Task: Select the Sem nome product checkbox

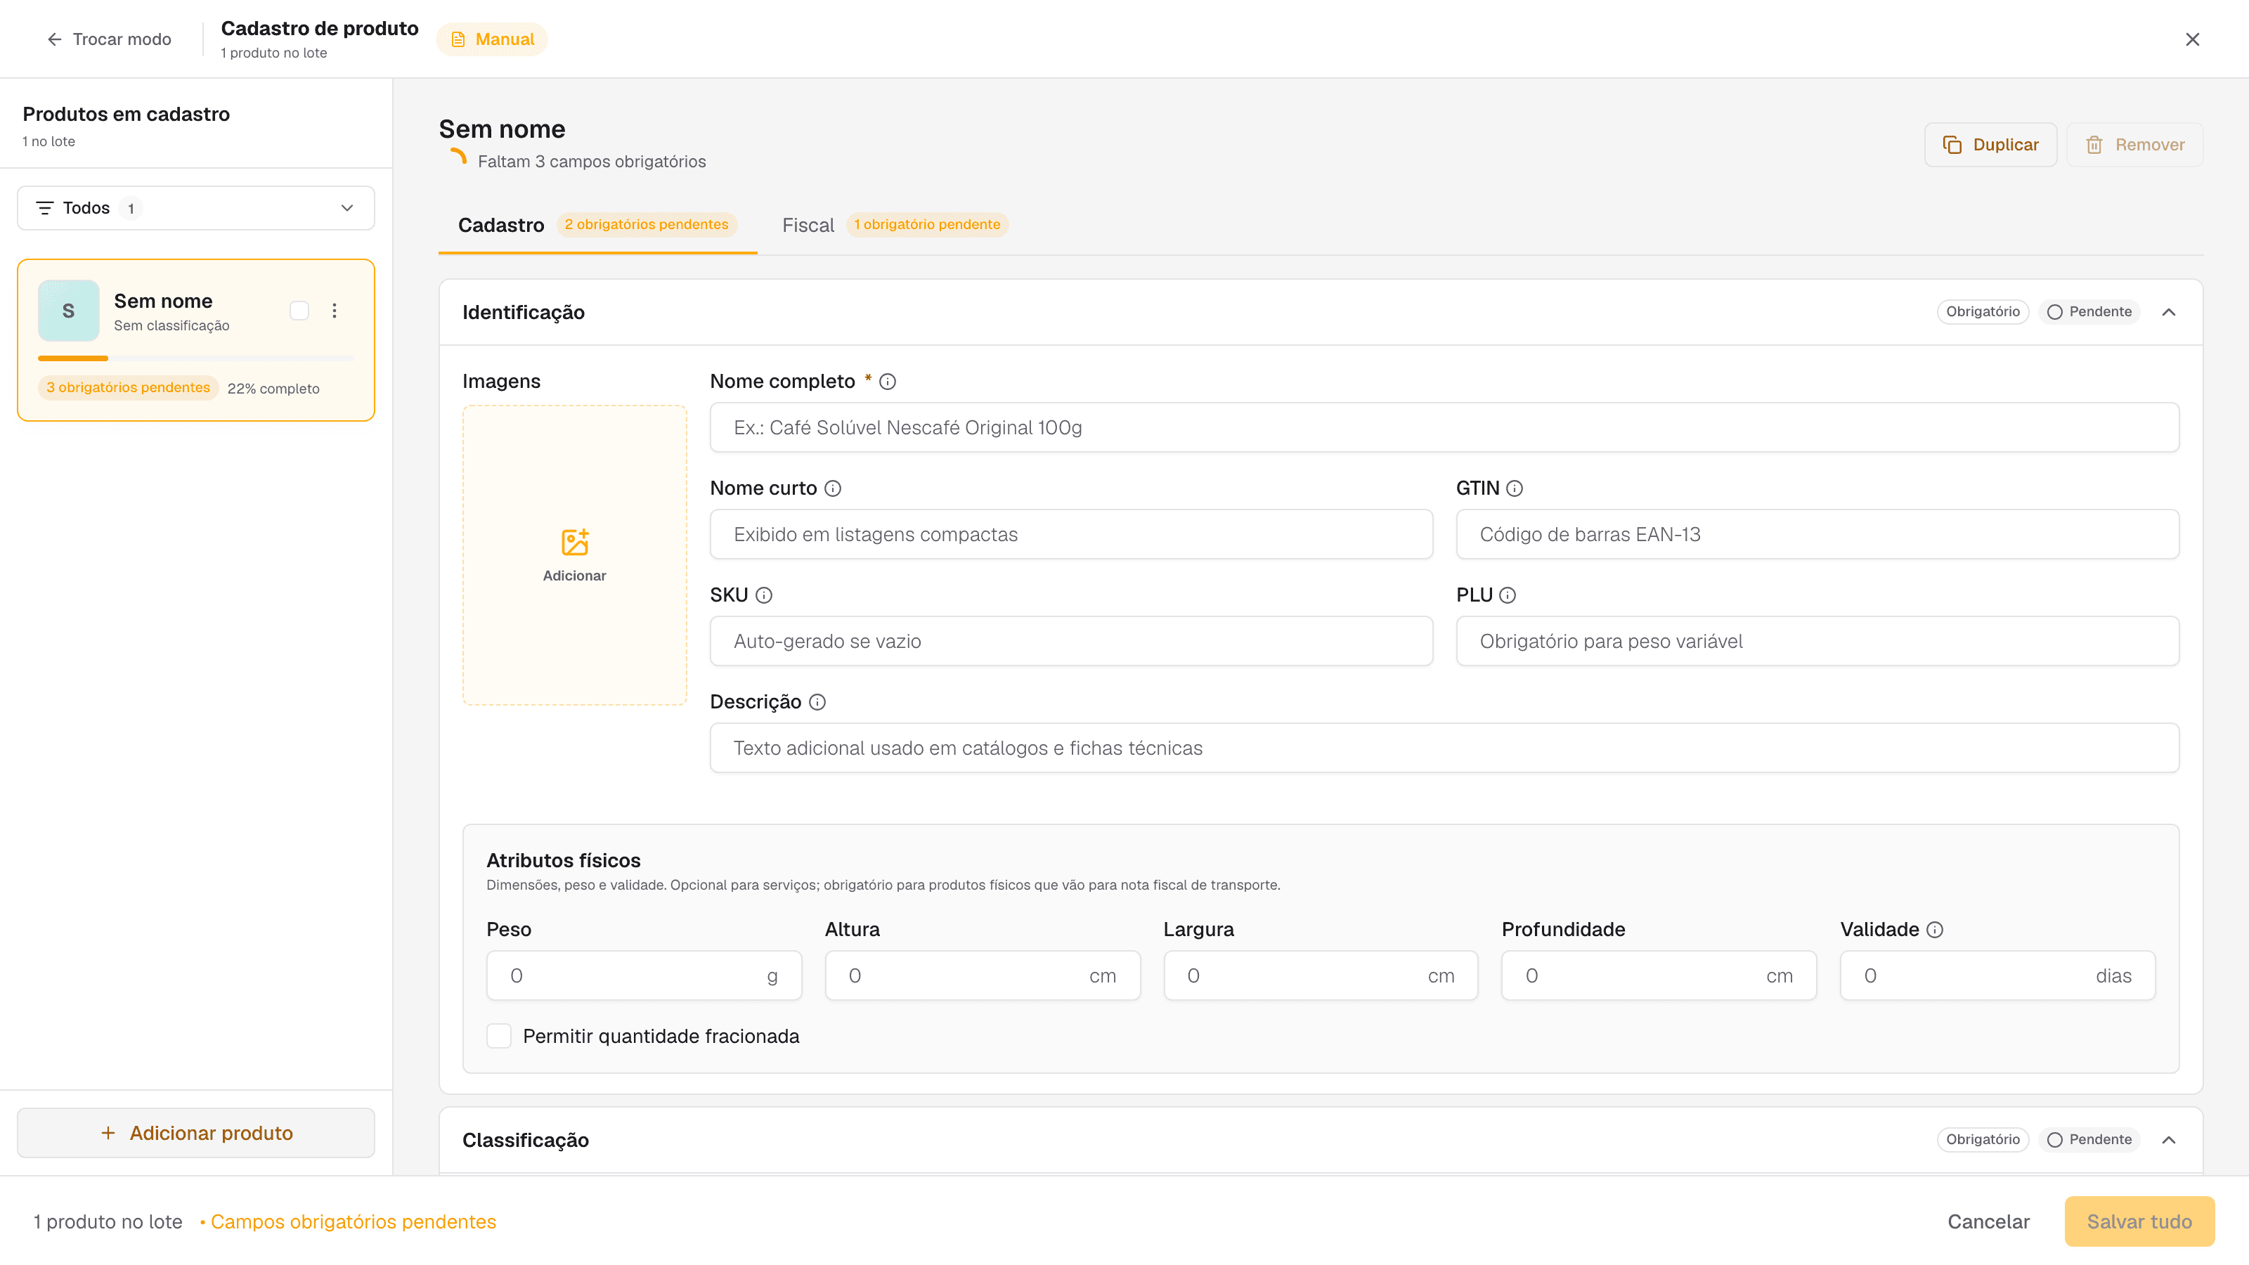Action: point(299,311)
